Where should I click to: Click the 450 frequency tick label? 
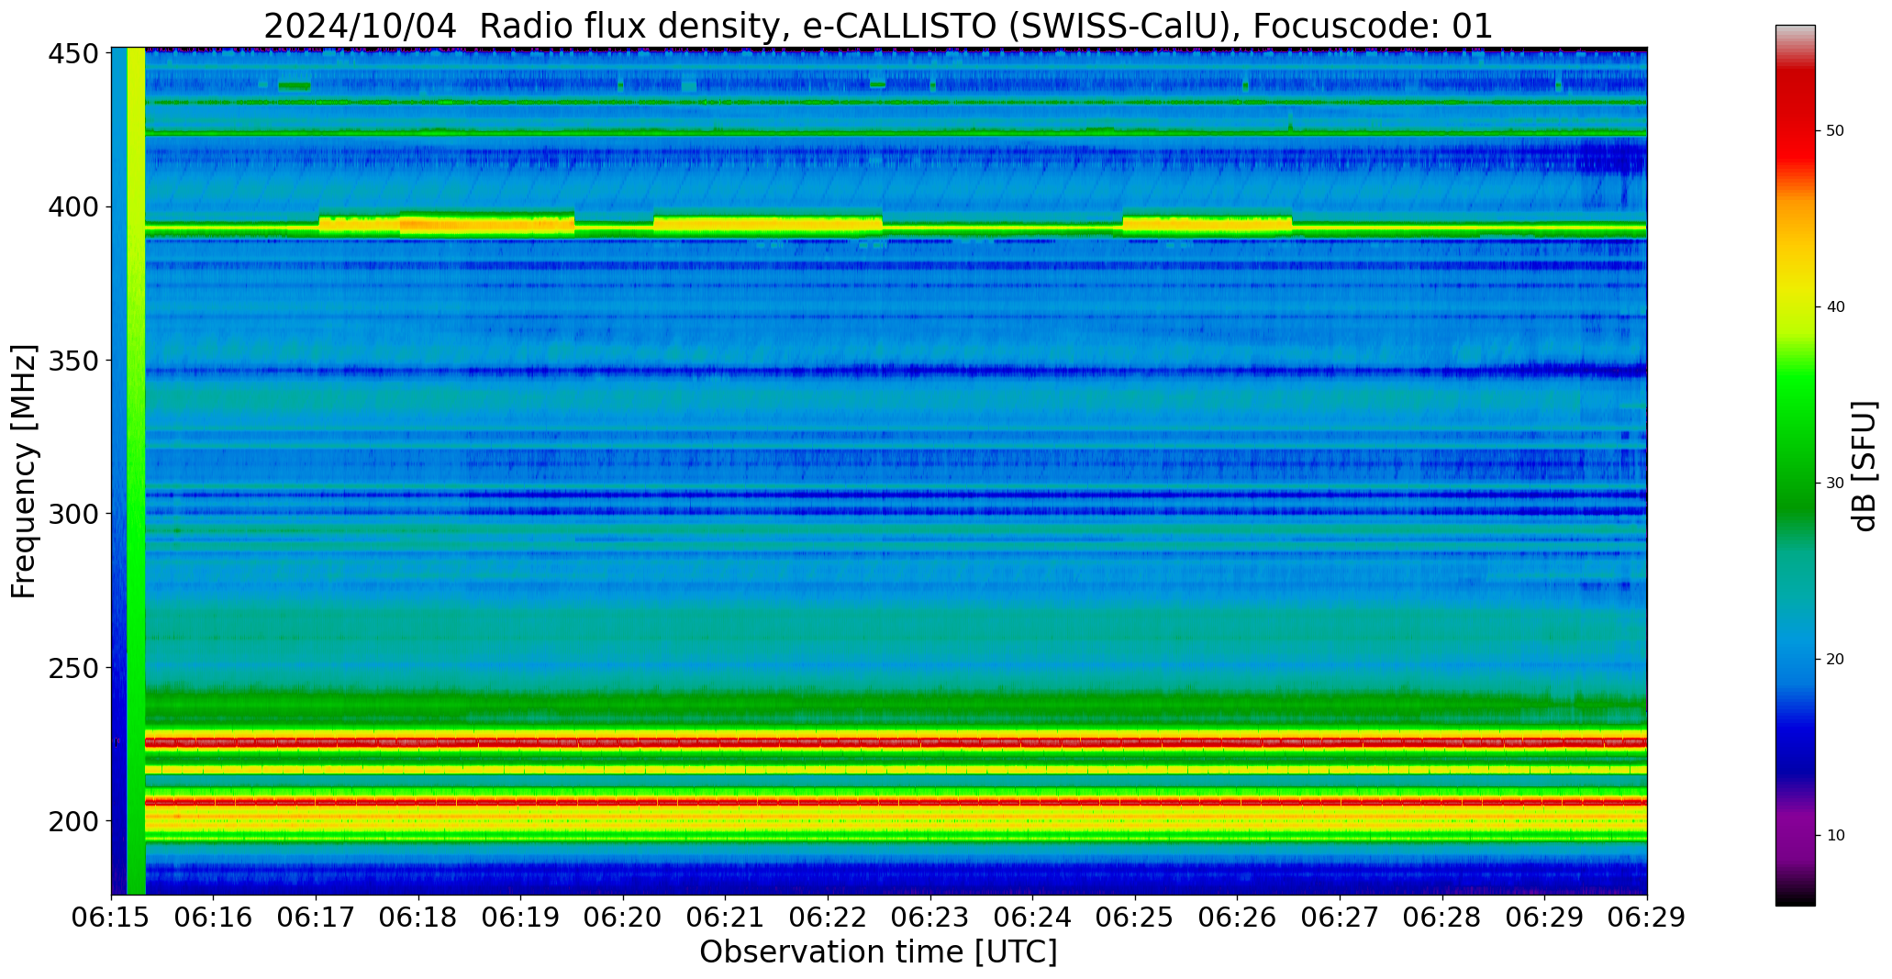coord(73,54)
